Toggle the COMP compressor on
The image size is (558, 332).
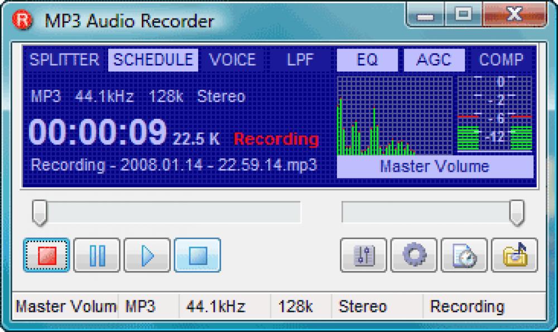[x=501, y=60]
